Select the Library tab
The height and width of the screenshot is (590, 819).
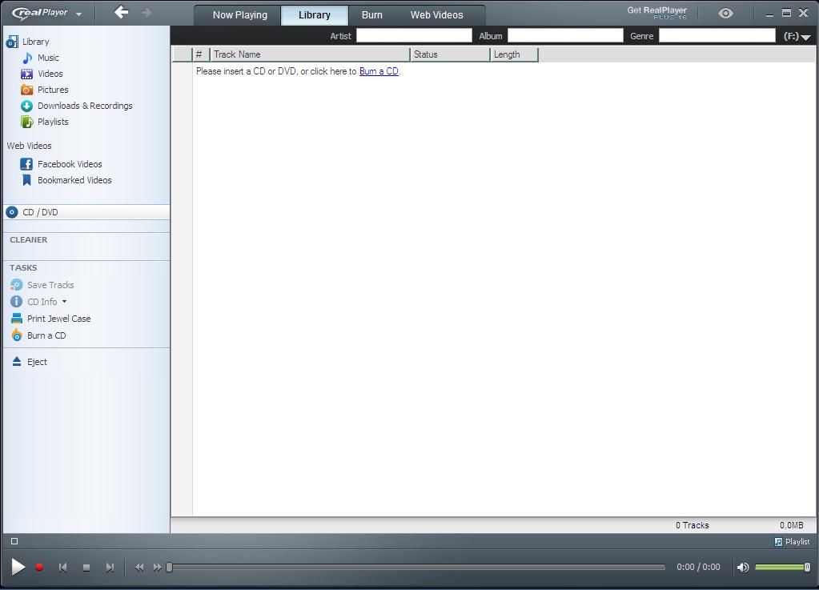315,15
